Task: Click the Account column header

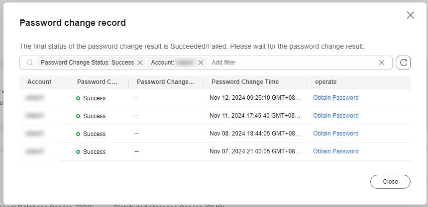Action: (39, 82)
